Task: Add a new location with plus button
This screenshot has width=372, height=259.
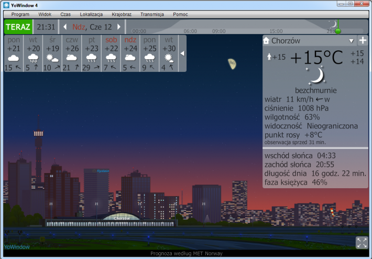Action: pyautogui.click(x=363, y=40)
